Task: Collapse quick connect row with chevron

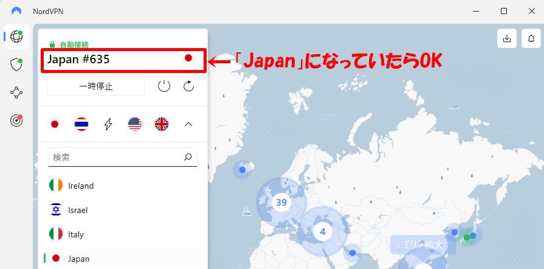Action: click(188, 124)
